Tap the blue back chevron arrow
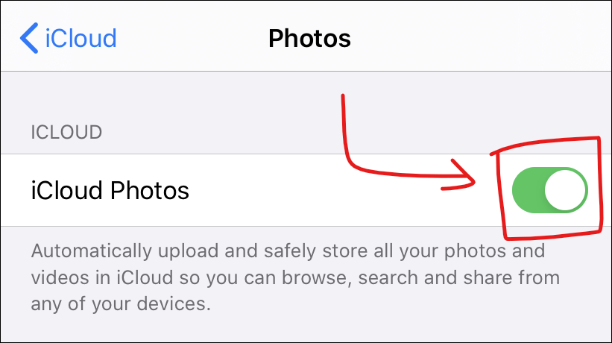Screen dimensions: 612x343 click(29, 38)
